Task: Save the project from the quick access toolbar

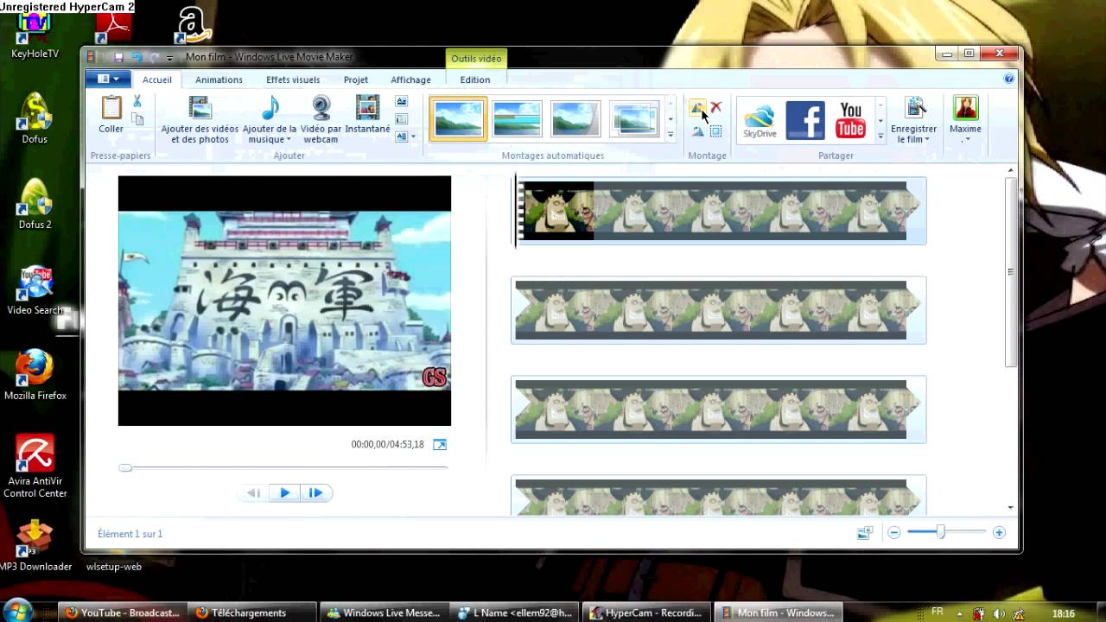Action: pyautogui.click(x=118, y=57)
